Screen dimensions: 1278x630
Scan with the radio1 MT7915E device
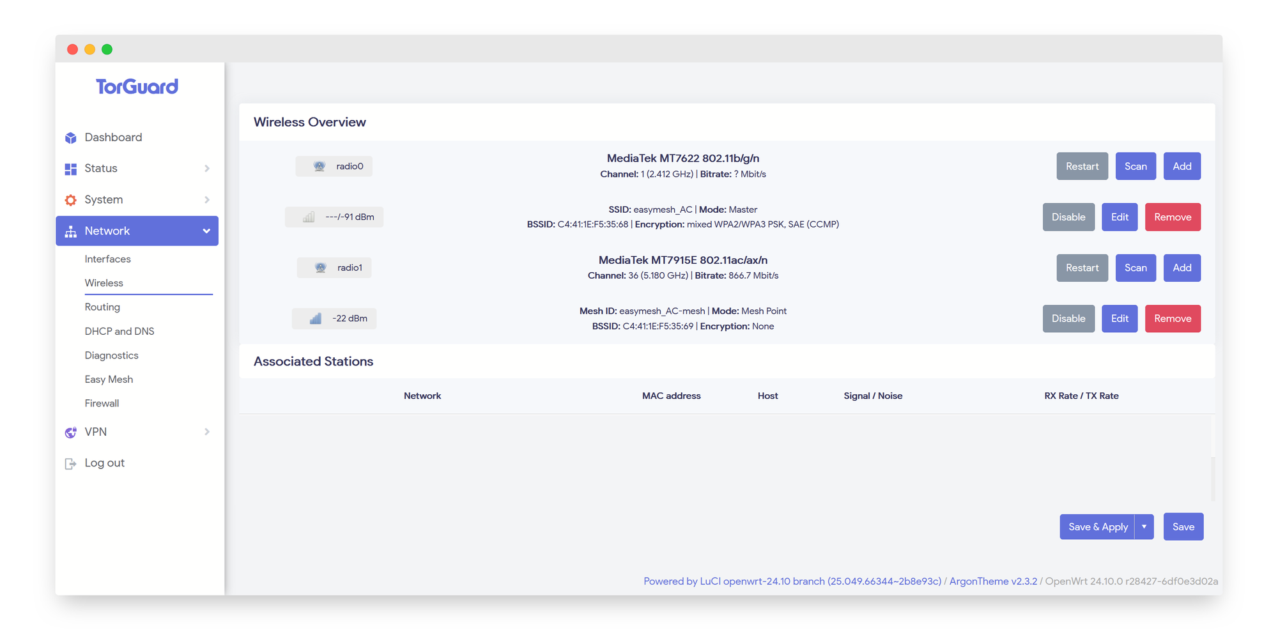point(1136,268)
